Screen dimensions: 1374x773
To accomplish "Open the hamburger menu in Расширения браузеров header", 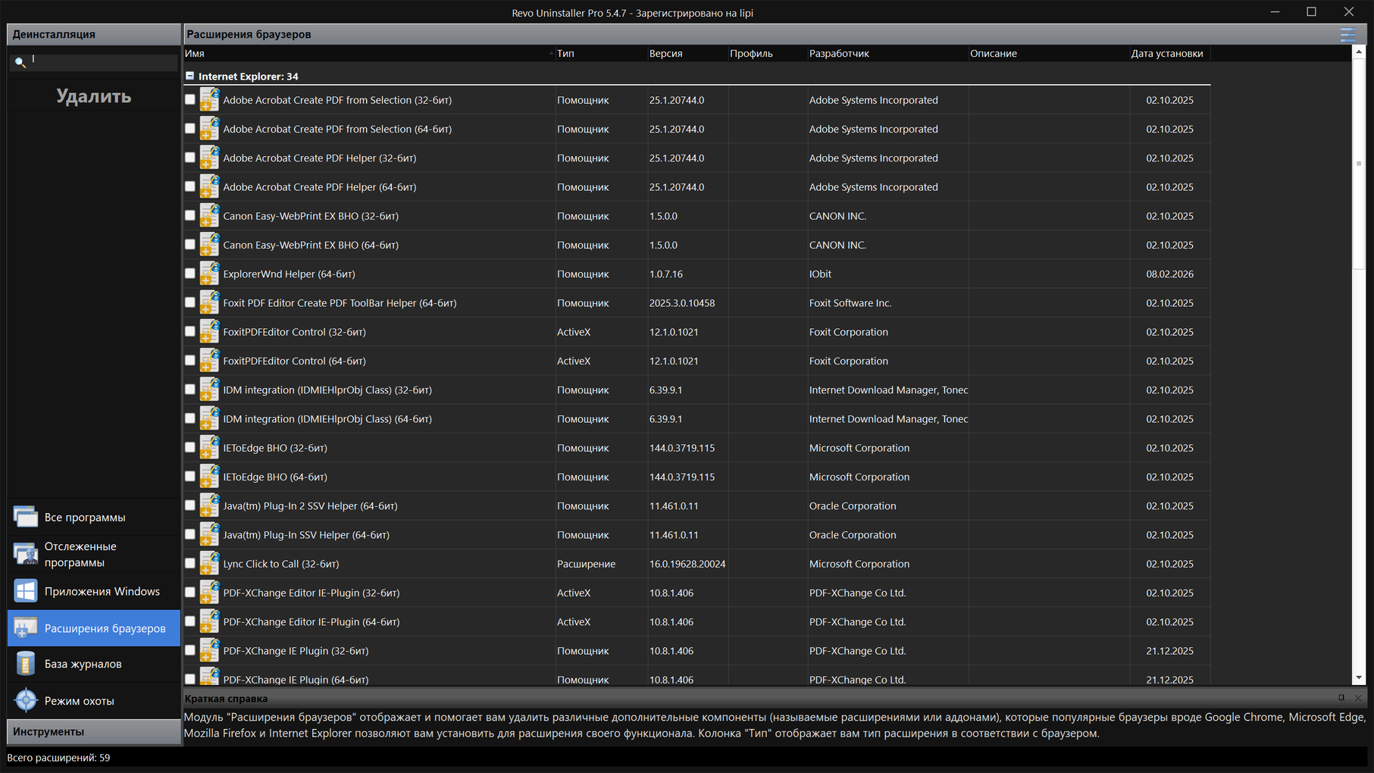I will click(1347, 34).
